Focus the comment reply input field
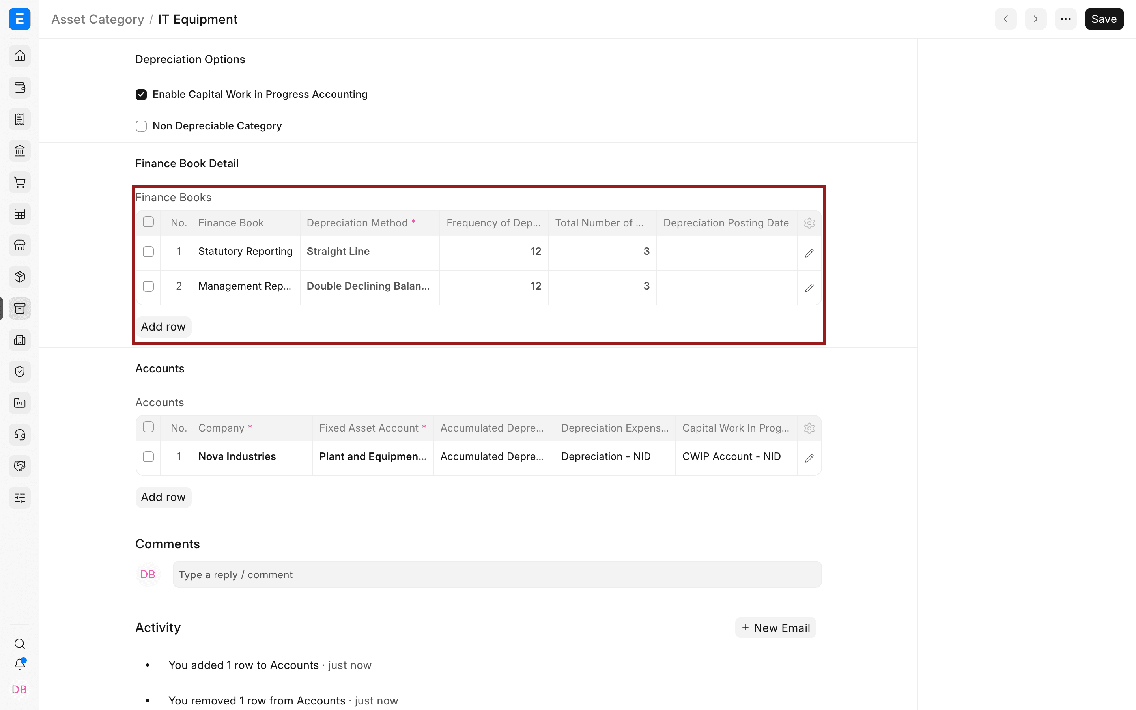The image size is (1136, 710). pyautogui.click(x=497, y=574)
